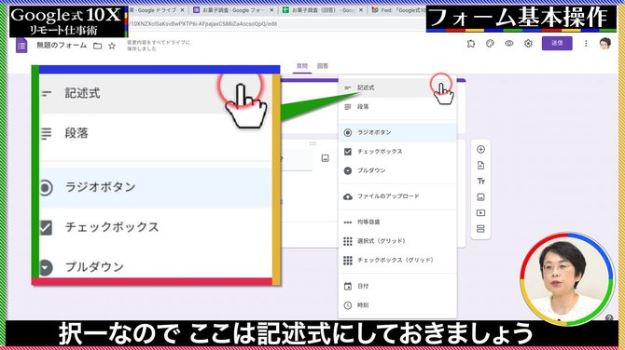This screenshot has height=350, width=625.
Task: Add a section from side toolbar
Action: click(480, 229)
